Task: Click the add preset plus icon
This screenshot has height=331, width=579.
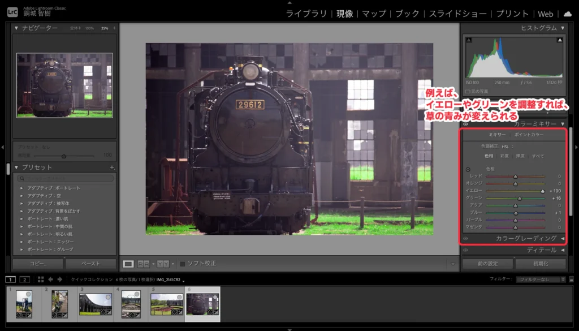Action: point(112,167)
